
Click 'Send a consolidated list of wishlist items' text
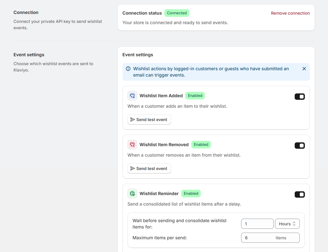(x=184, y=204)
